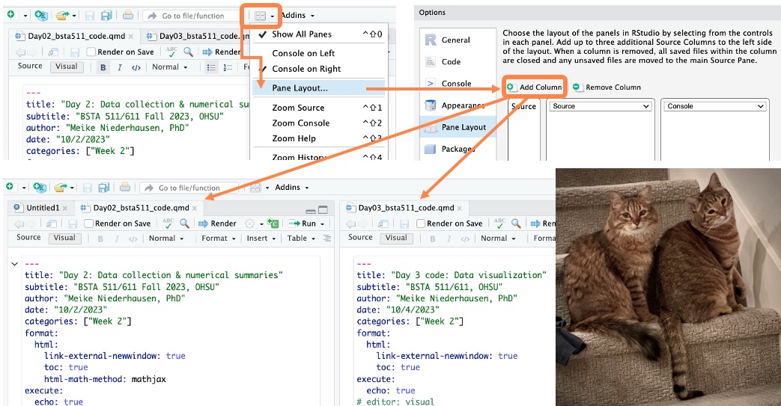Click the spell check ABC icon in the Day03 pane
The width and height of the screenshot is (781, 406).
pyautogui.click(x=500, y=224)
